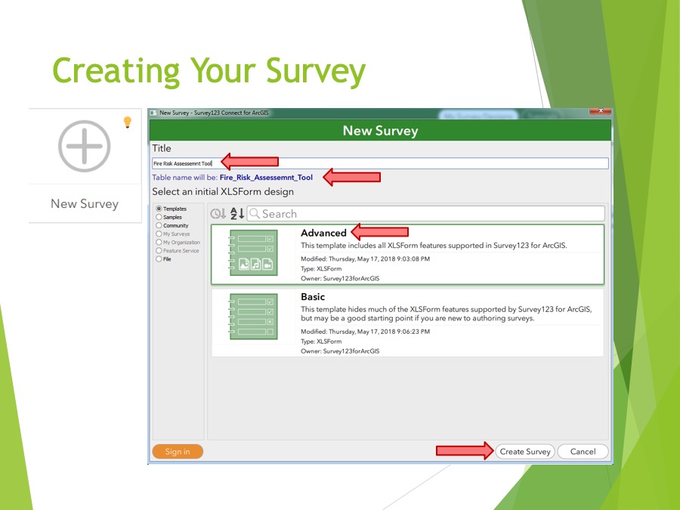Sort templates alphabetically A-Z icon
The image size is (680, 510).
236,213
